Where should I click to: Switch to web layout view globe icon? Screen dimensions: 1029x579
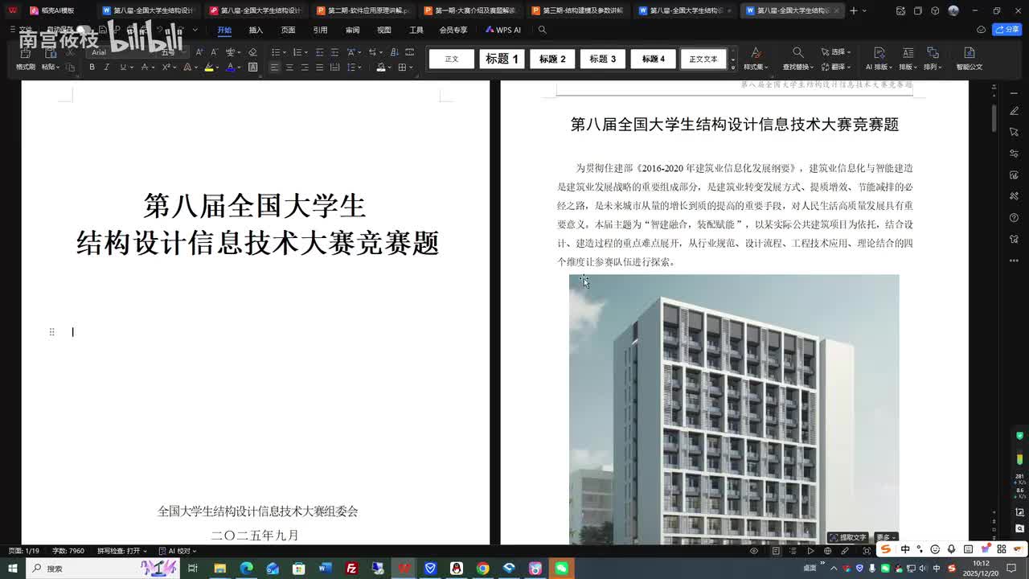click(x=828, y=551)
